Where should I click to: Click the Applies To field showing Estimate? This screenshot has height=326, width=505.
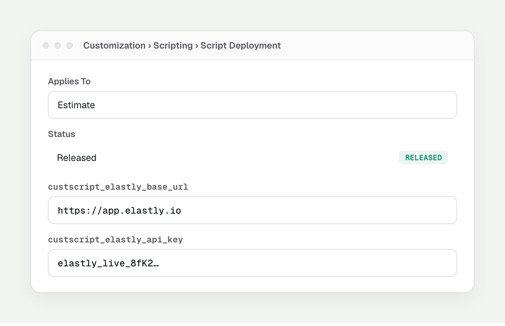(x=252, y=105)
